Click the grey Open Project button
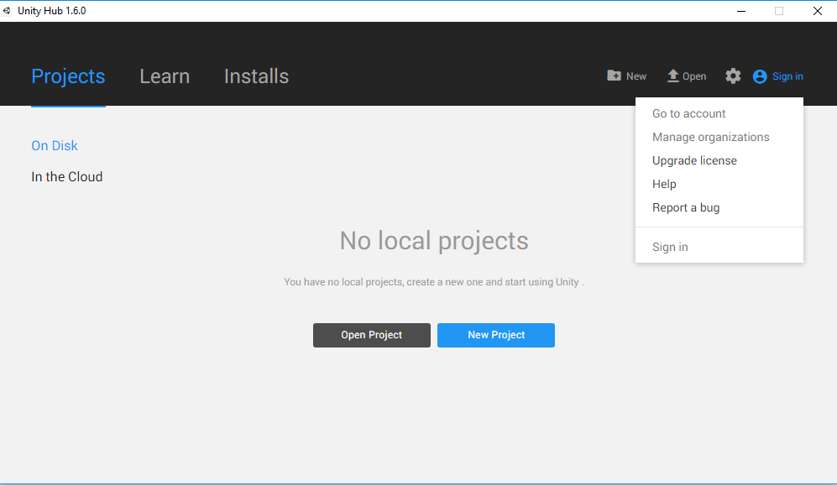837x486 pixels. [372, 335]
